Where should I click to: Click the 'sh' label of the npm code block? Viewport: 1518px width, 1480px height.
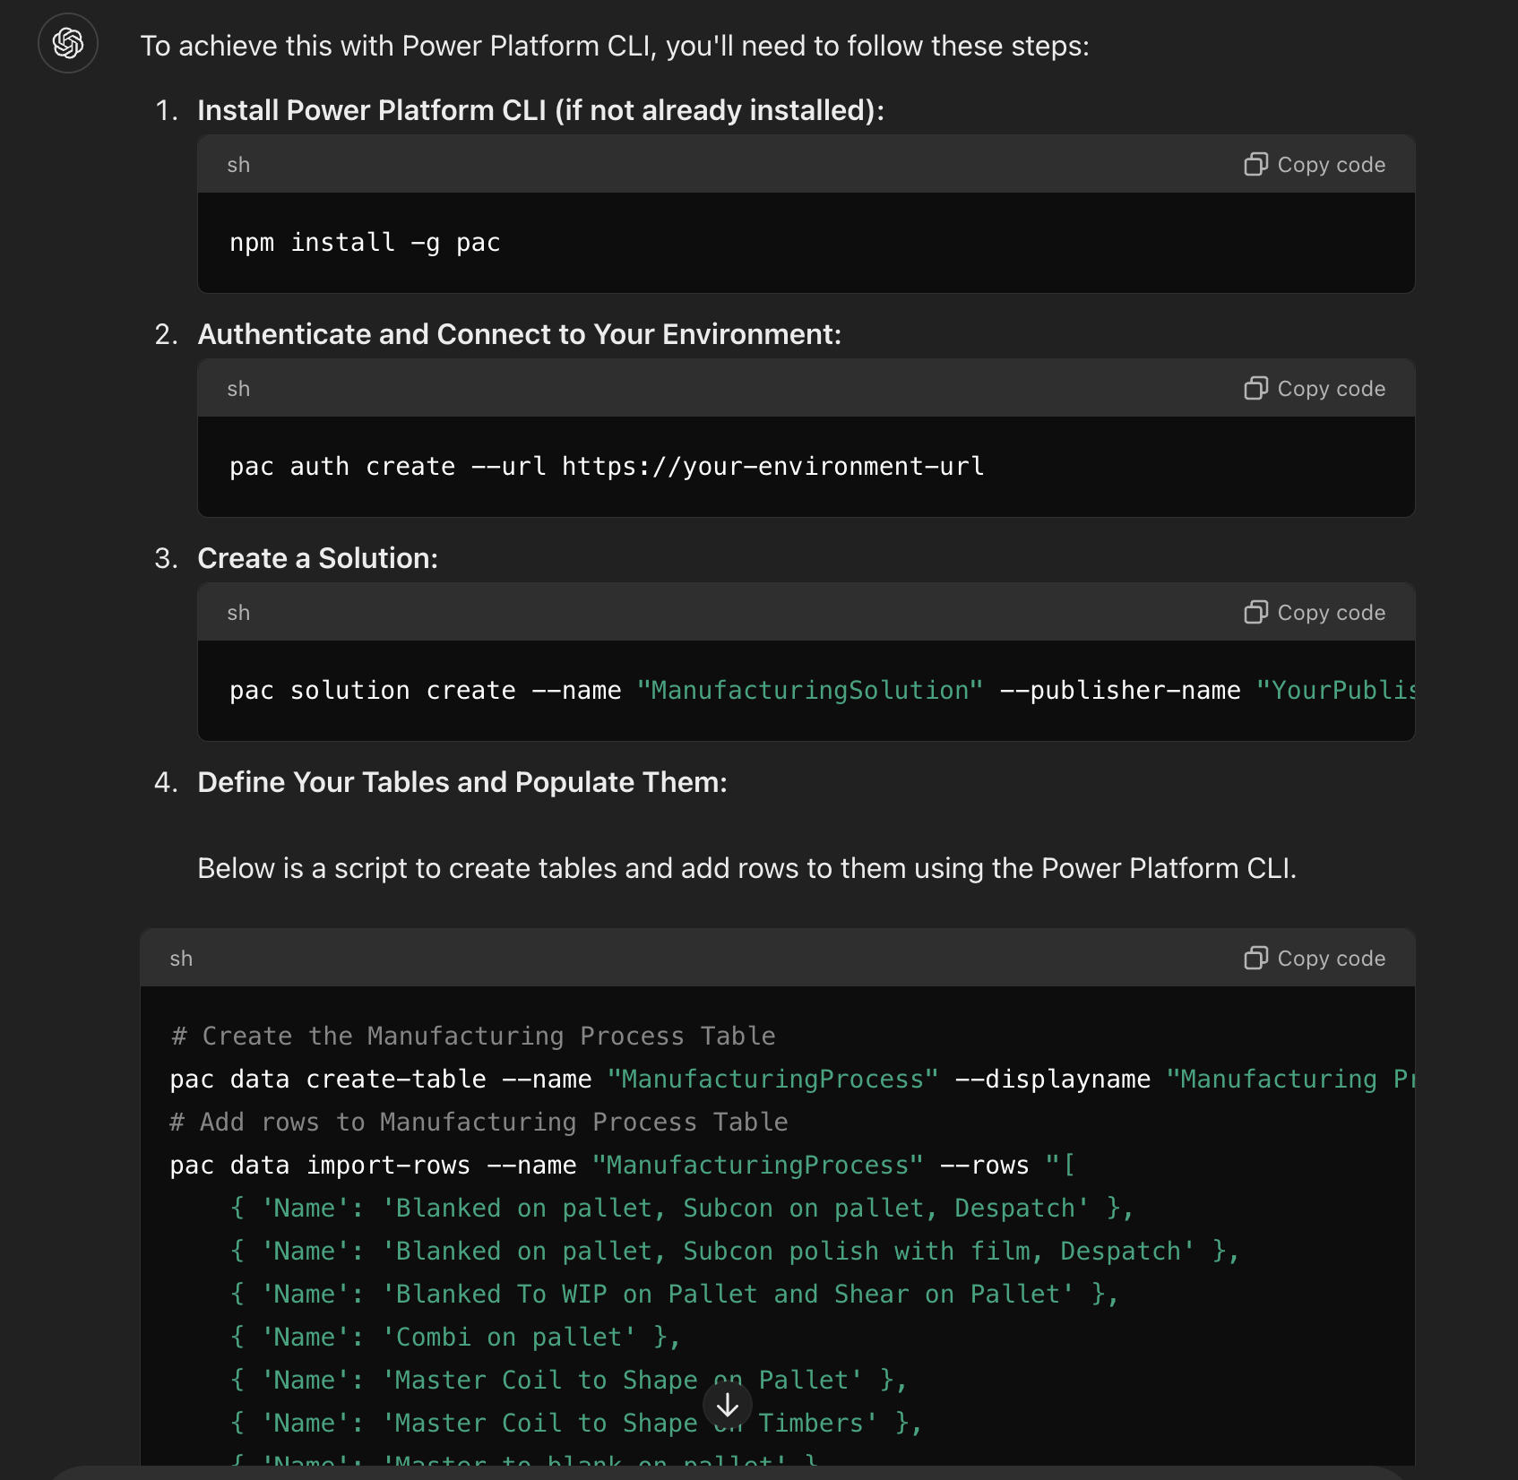238,165
